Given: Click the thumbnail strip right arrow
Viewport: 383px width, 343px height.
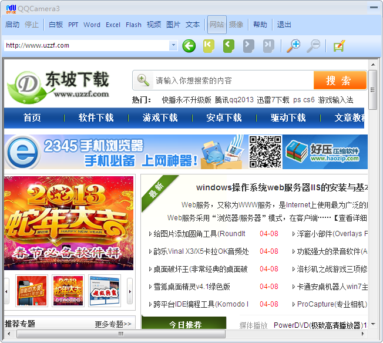Looking at the screenshot, I should (x=130, y=291).
